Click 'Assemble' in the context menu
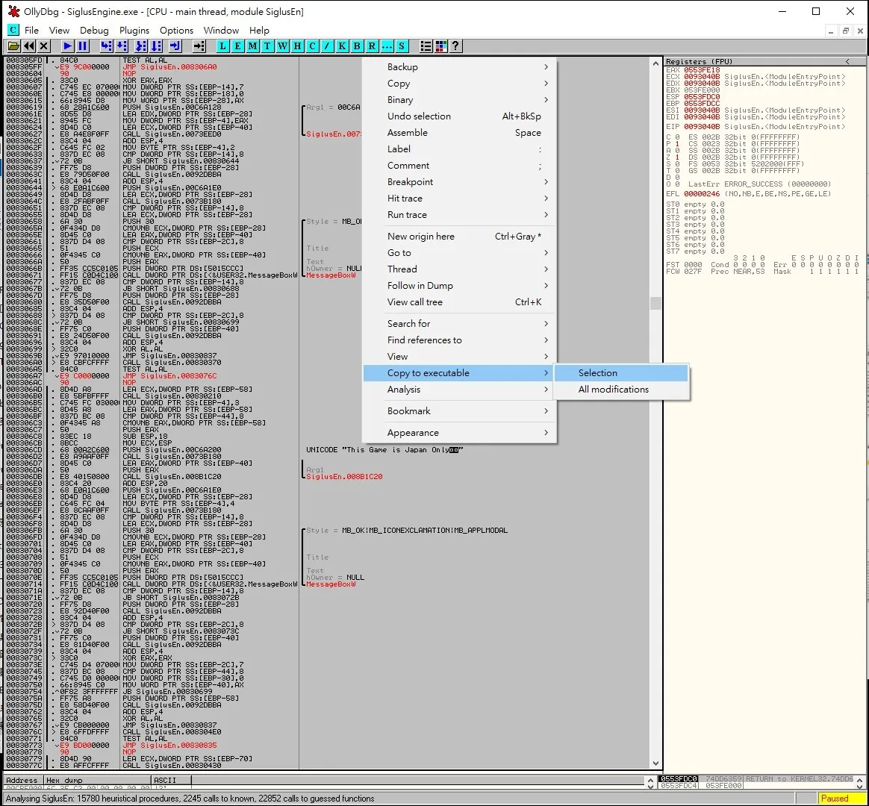Viewport: 869px width, 806px height. 408,133
